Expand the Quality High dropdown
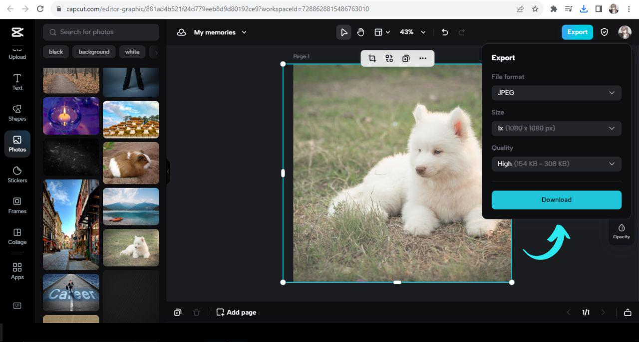 pyautogui.click(x=556, y=164)
